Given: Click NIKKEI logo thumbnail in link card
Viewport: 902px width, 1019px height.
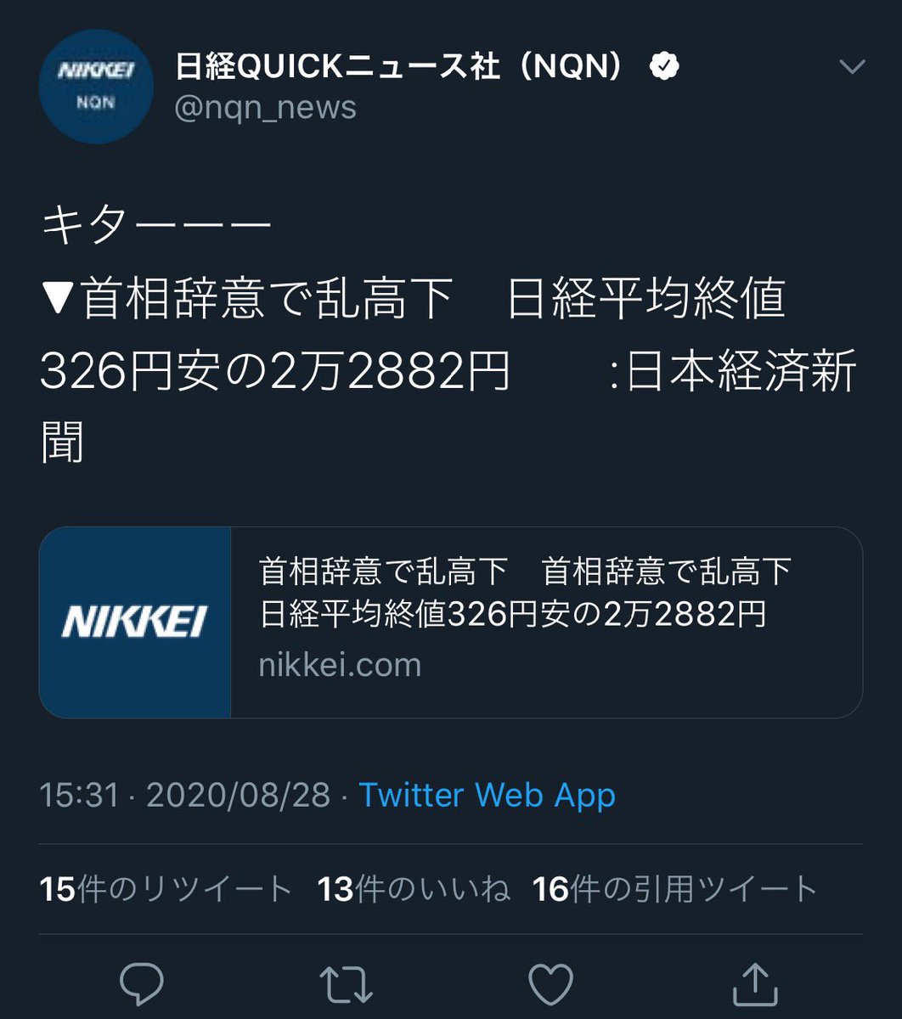Looking at the screenshot, I should (x=135, y=622).
